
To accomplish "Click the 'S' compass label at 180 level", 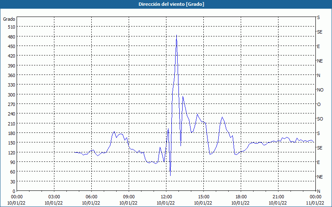I will 318,133.
